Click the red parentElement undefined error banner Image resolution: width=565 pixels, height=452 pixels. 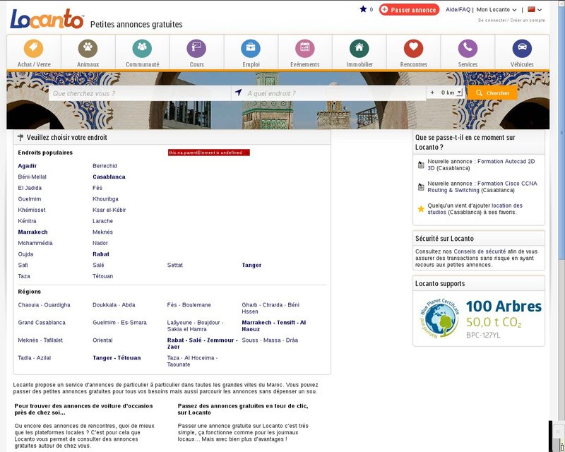pyautogui.click(x=208, y=153)
